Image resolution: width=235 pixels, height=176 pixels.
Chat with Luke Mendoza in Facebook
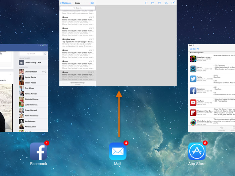[x=33, y=105]
